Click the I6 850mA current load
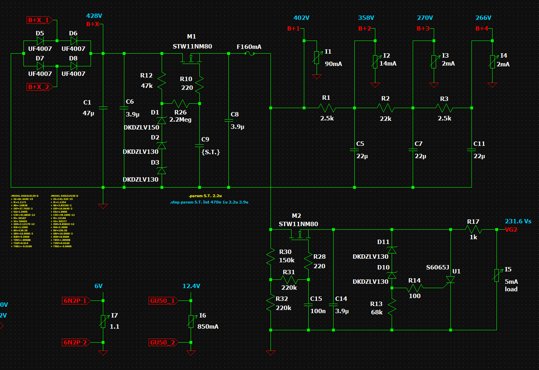Viewport: 539px width, 370px height. [191, 321]
